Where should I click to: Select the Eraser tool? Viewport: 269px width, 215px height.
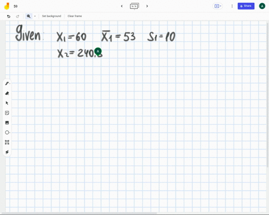(7, 94)
